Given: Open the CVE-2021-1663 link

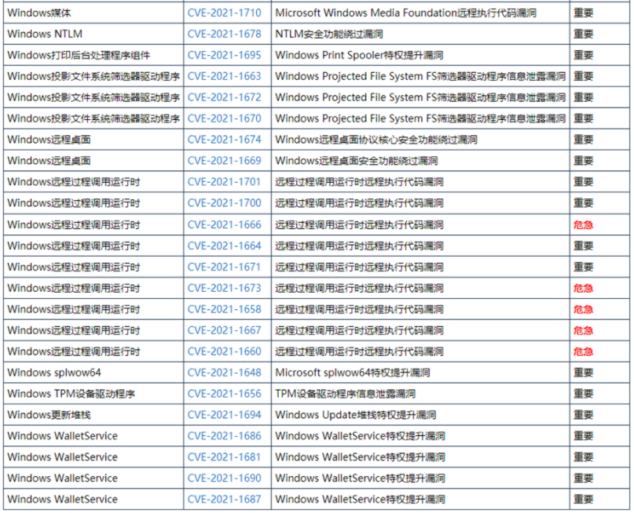Looking at the screenshot, I should point(225,76).
